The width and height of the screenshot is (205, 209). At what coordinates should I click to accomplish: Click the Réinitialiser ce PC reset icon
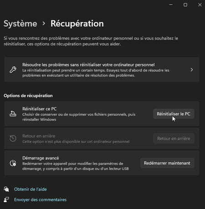(x=13, y=114)
